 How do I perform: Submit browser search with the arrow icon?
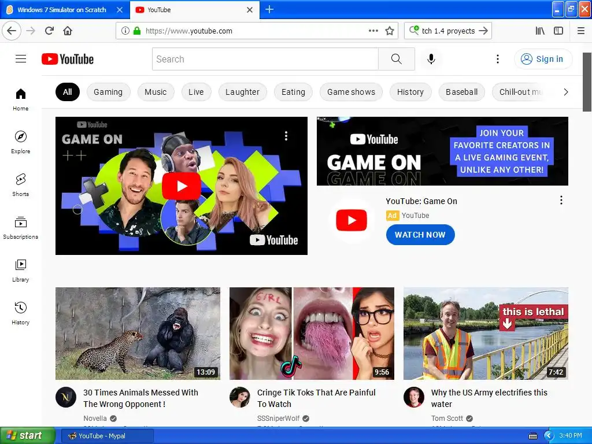click(x=483, y=31)
